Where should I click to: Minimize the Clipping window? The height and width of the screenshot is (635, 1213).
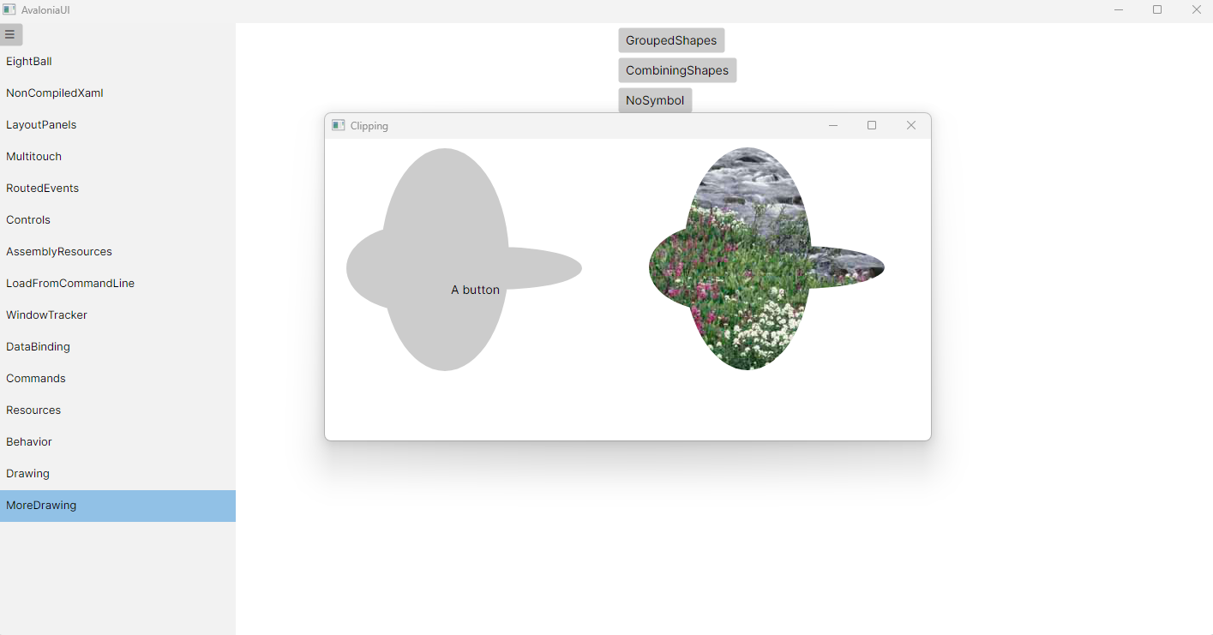pyautogui.click(x=832, y=125)
